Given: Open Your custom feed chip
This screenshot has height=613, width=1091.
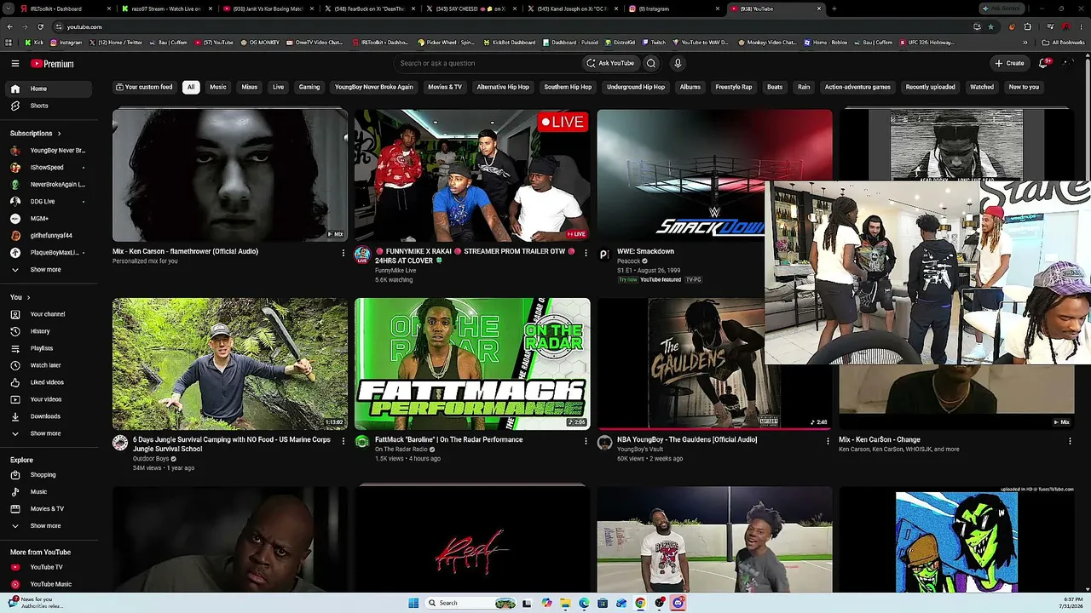Looking at the screenshot, I should pyautogui.click(x=144, y=87).
